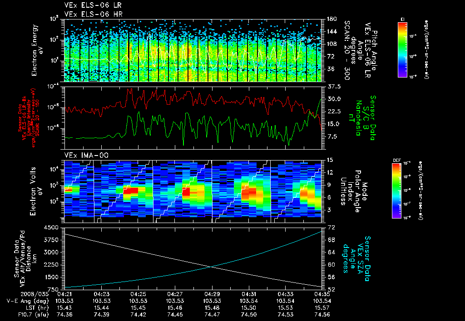This screenshot has width=465, height=321.
Task: Click the 22.5 nT tick label
Action: click(334, 112)
